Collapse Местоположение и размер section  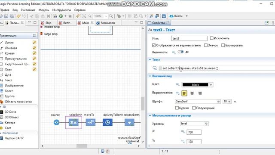pyautogui.click(x=150, y=115)
